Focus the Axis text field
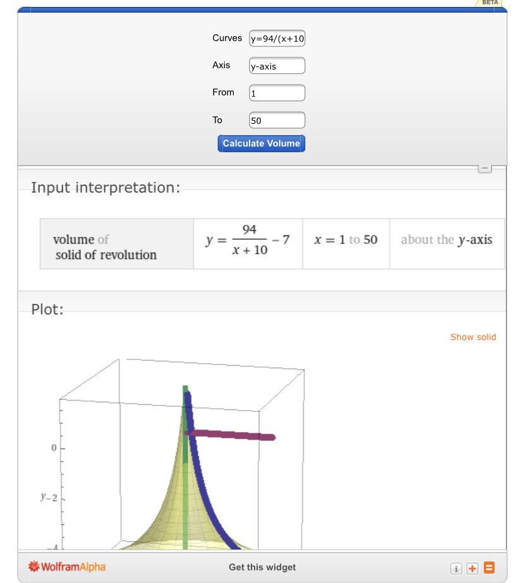 (x=277, y=66)
